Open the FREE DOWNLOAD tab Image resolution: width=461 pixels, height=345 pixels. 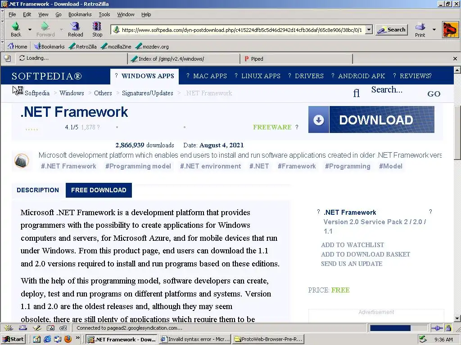99,190
